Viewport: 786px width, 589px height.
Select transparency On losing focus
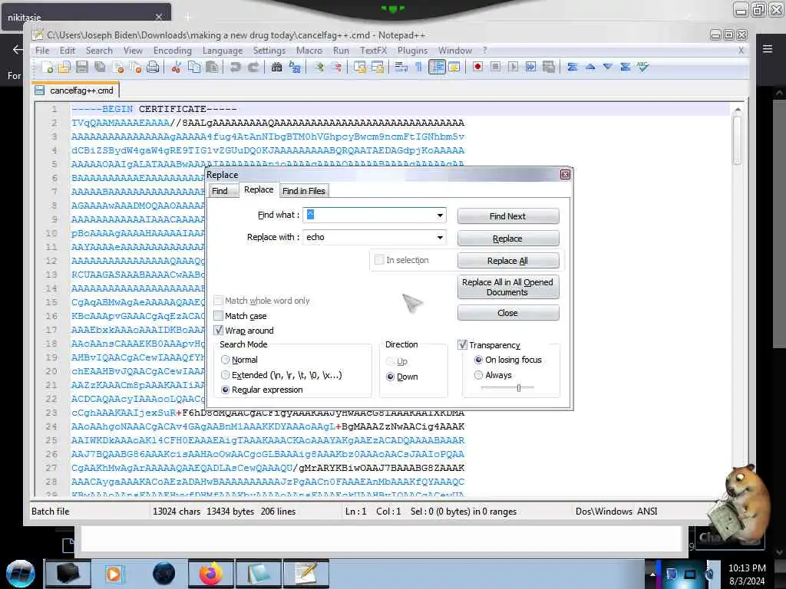478,360
